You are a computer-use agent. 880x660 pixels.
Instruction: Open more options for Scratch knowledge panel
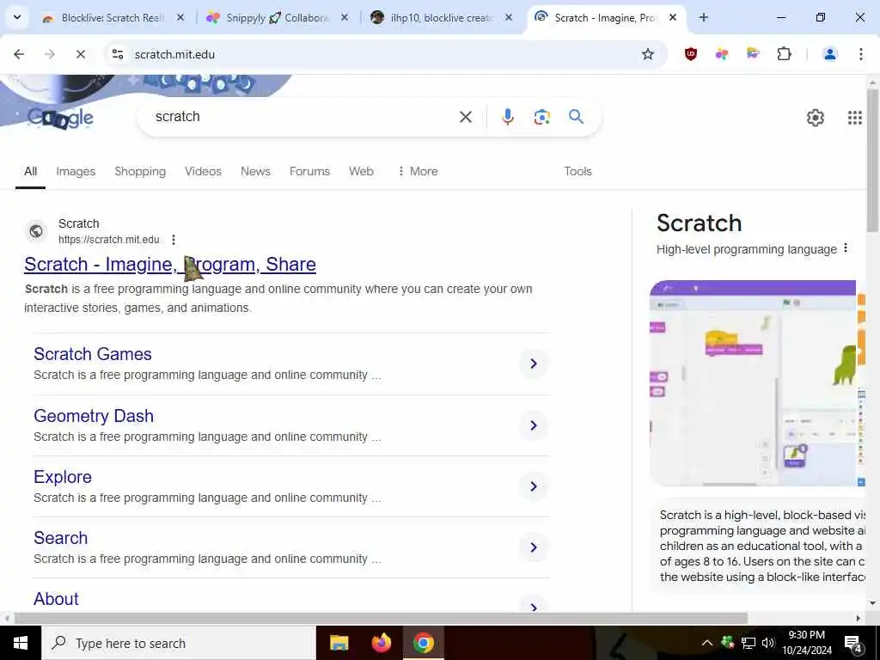click(x=846, y=248)
